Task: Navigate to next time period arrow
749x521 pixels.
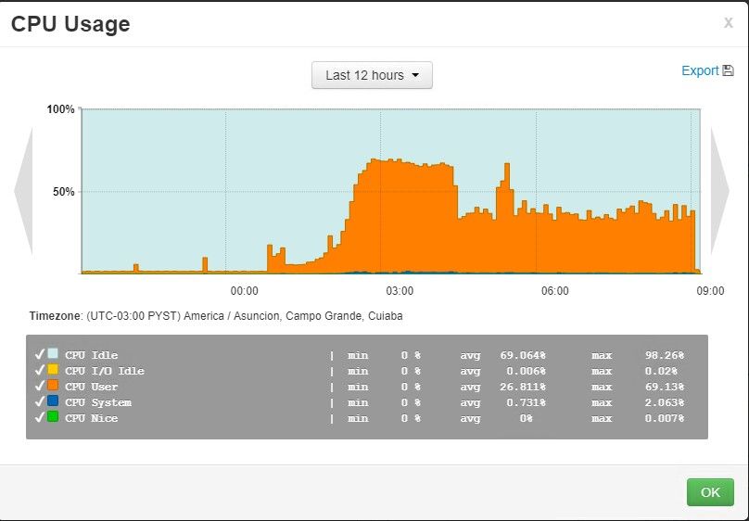Action: 720,191
